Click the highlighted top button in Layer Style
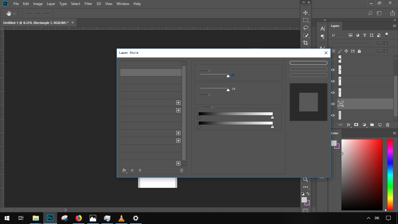This screenshot has height=224, width=398. click(x=309, y=63)
